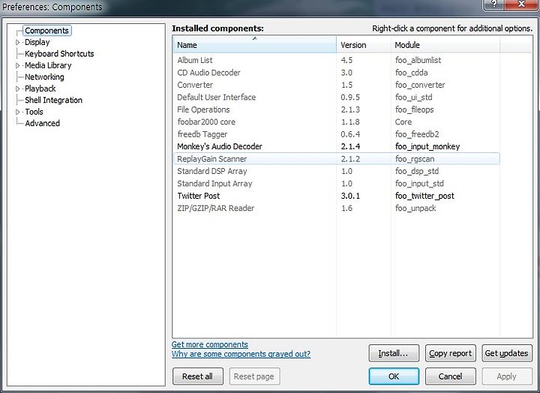Click the foo_input_monkey module cell

(427, 147)
